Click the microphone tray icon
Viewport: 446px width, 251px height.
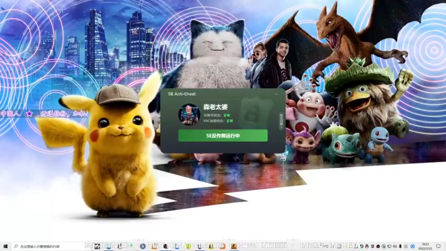pos(400,246)
